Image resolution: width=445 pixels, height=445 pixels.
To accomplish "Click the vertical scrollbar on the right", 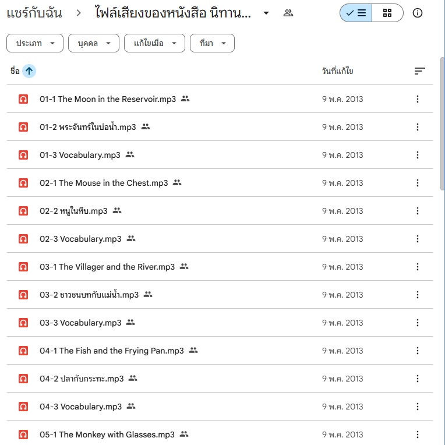I will (442, 123).
